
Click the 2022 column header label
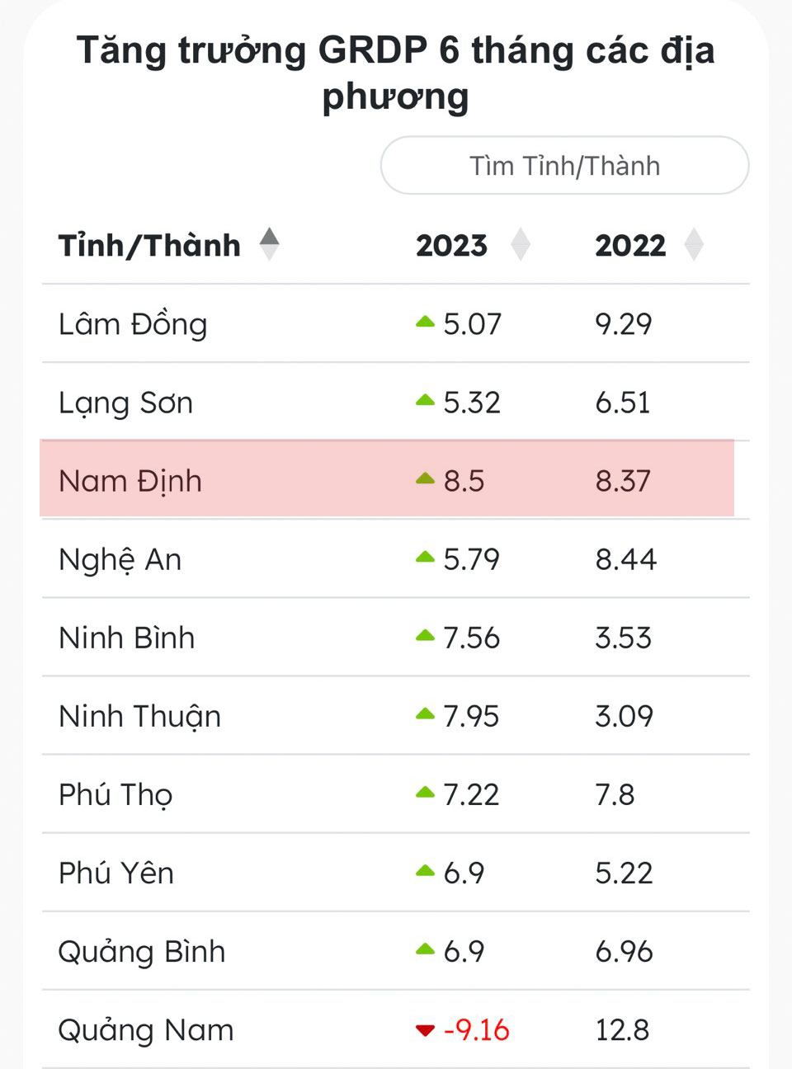pyautogui.click(x=630, y=245)
